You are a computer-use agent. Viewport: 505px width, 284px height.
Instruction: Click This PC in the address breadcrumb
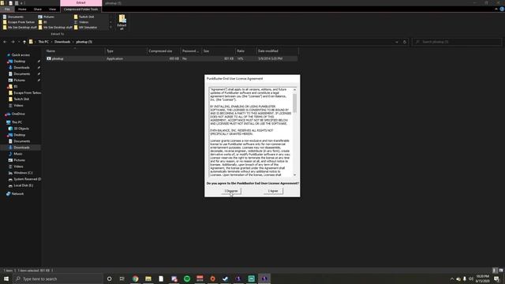[x=43, y=42]
